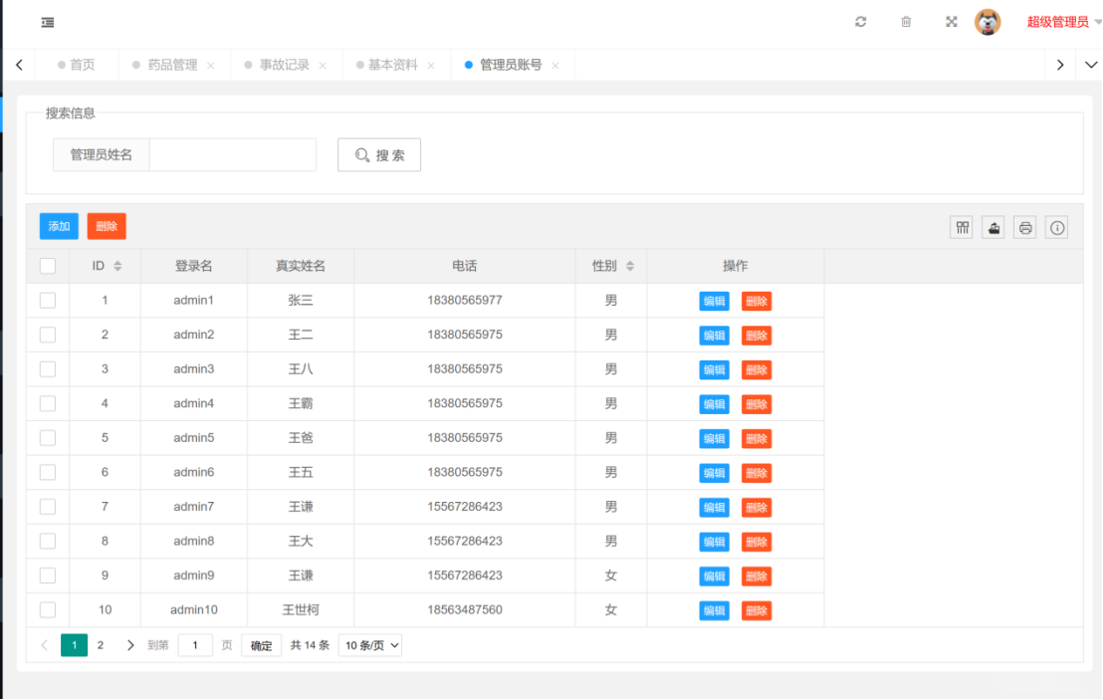Sort the table by the ID column arrows

click(117, 266)
